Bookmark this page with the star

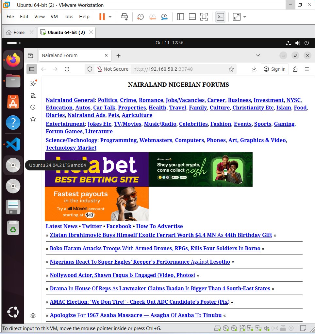[x=231, y=69]
